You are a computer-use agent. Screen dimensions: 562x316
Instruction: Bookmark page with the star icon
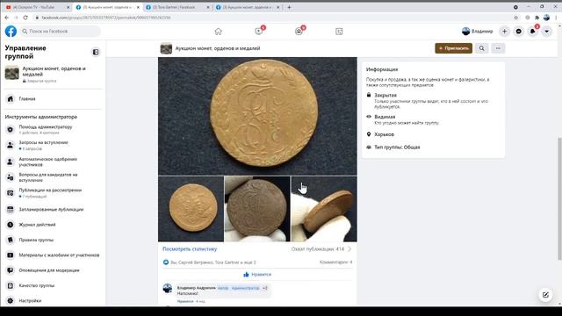(x=515, y=18)
